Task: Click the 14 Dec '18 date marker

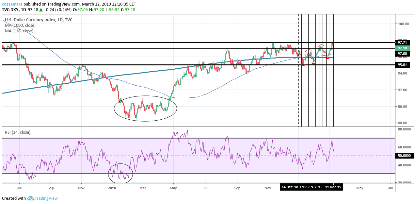Action: click(x=290, y=187)
